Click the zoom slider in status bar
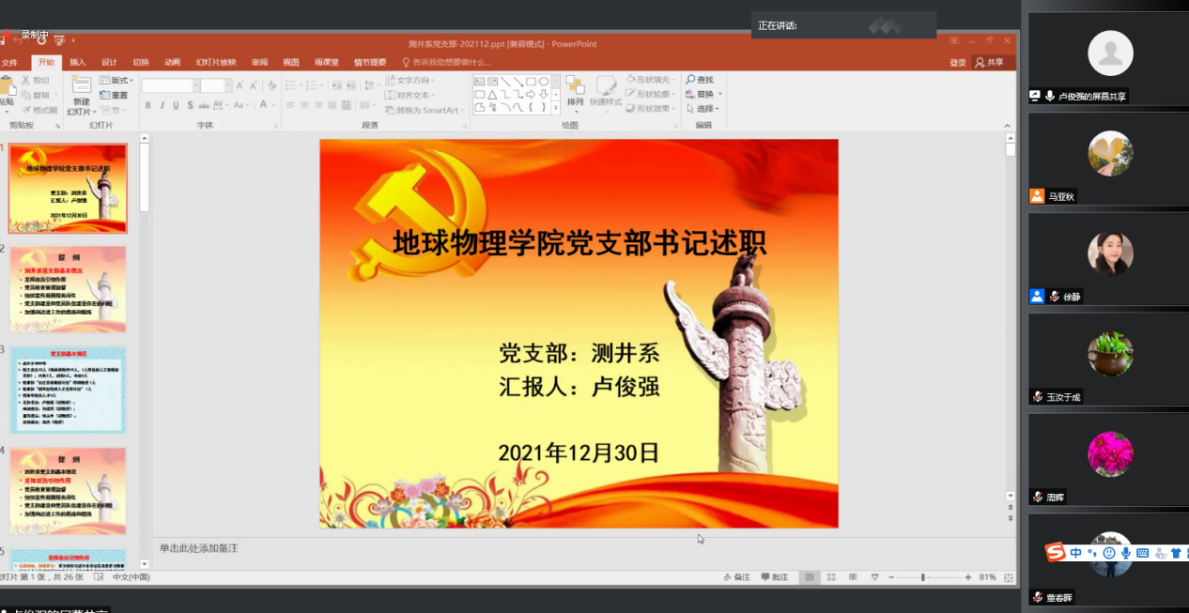Image resolution: width=1189 pixels, height=613 pixels. [923, 577]
